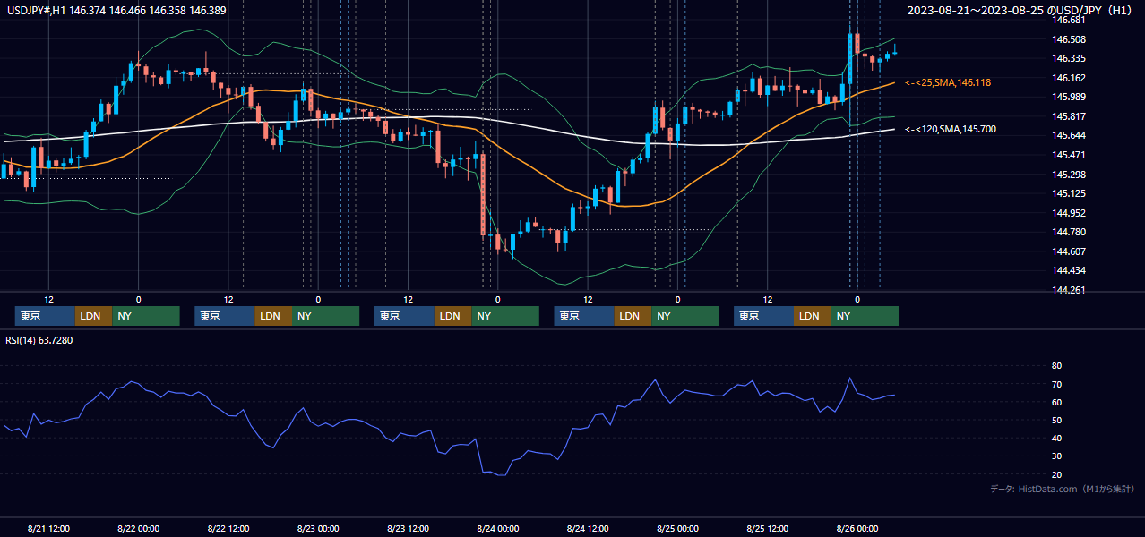The image size is (1145, 537).
Task: Click the rightmost NY session block
Action: (x=865, y=316)
